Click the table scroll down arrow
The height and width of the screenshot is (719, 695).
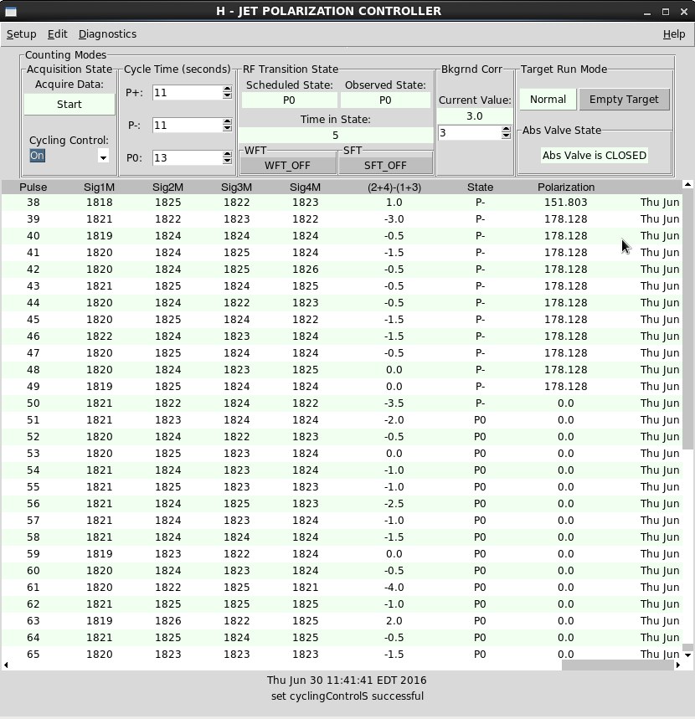click(x=687, y=655)
